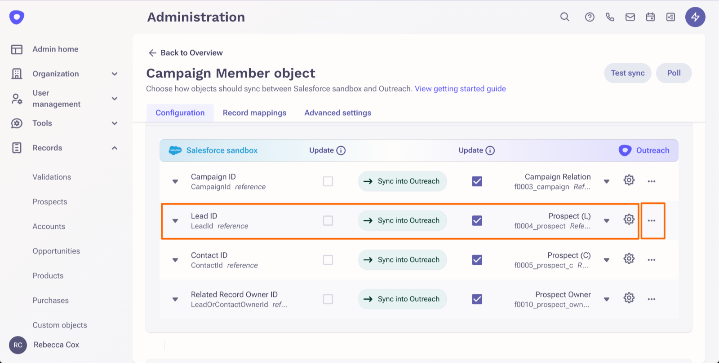Open Opportunities in sidebar

tap(56, 251)
